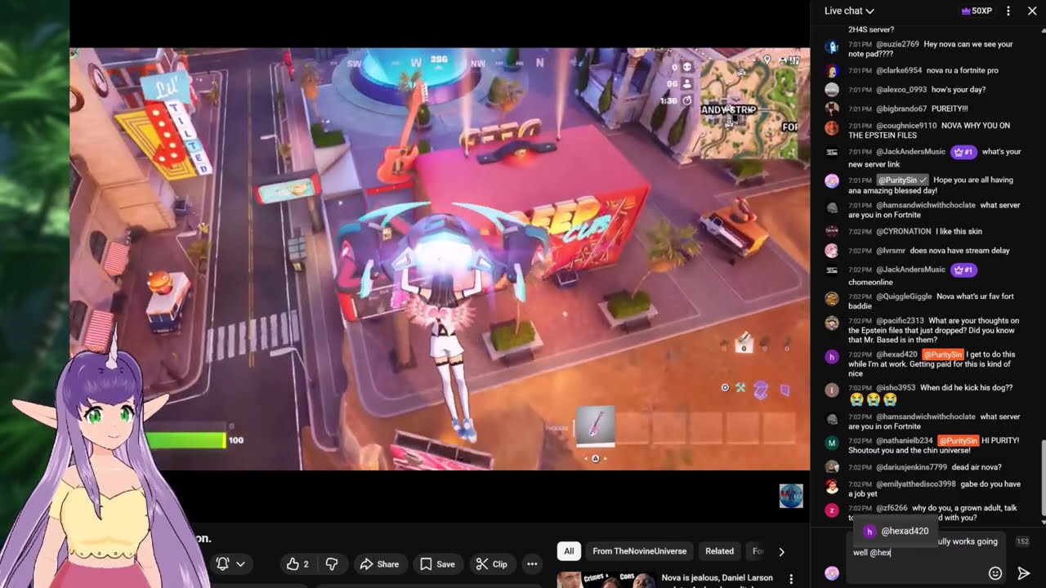This screenshot has width=1046, height=588.
Task: Open the Nova is jealous recommended video title
Action: tap(717, 578)
